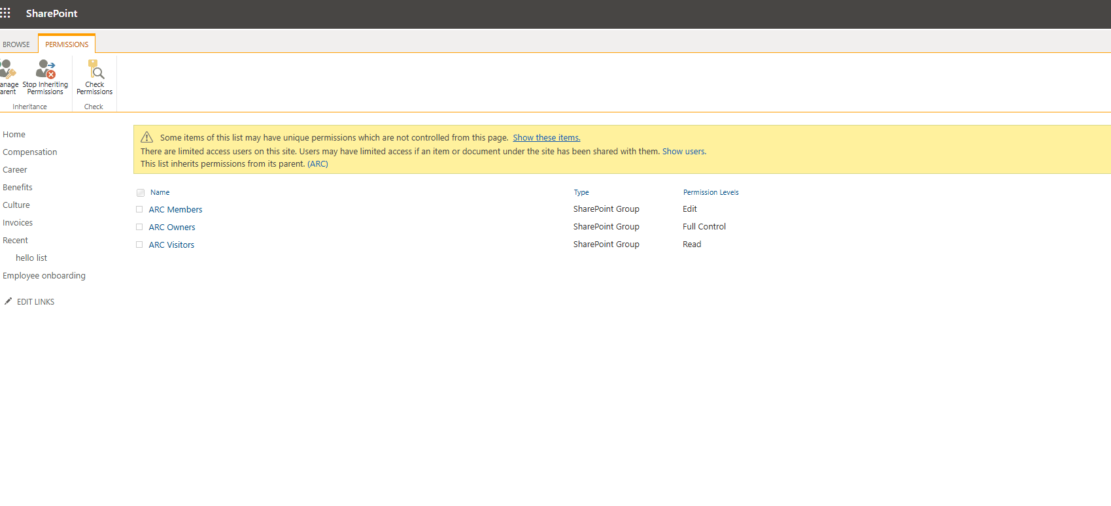Open 'hello list' under Recent
Screen dimensions: 1111x506
point(31,258)
